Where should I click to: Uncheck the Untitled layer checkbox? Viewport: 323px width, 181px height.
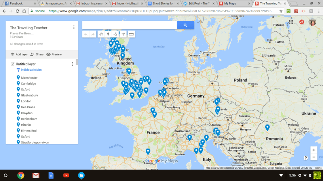tap(12, 64)
